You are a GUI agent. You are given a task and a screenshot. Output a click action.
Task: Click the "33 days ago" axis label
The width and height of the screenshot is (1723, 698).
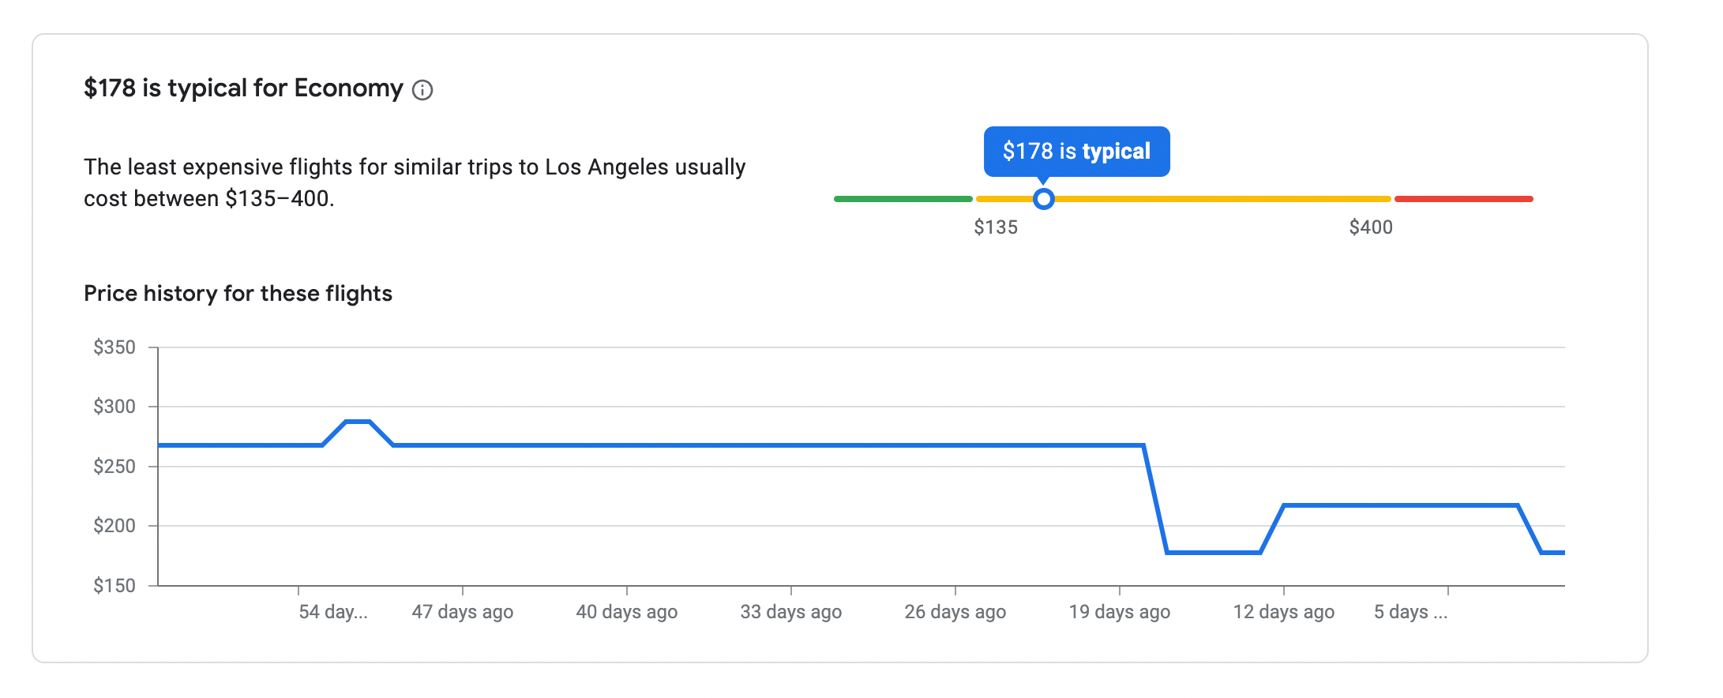pos(790,612)
